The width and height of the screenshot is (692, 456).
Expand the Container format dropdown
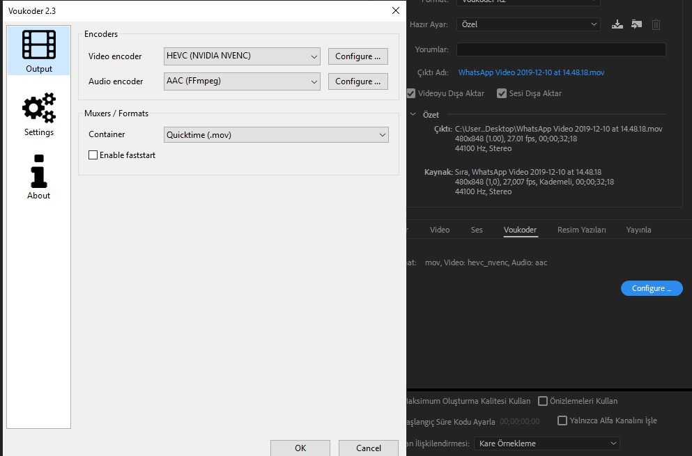pyautogui.click(x=276, y=134)
